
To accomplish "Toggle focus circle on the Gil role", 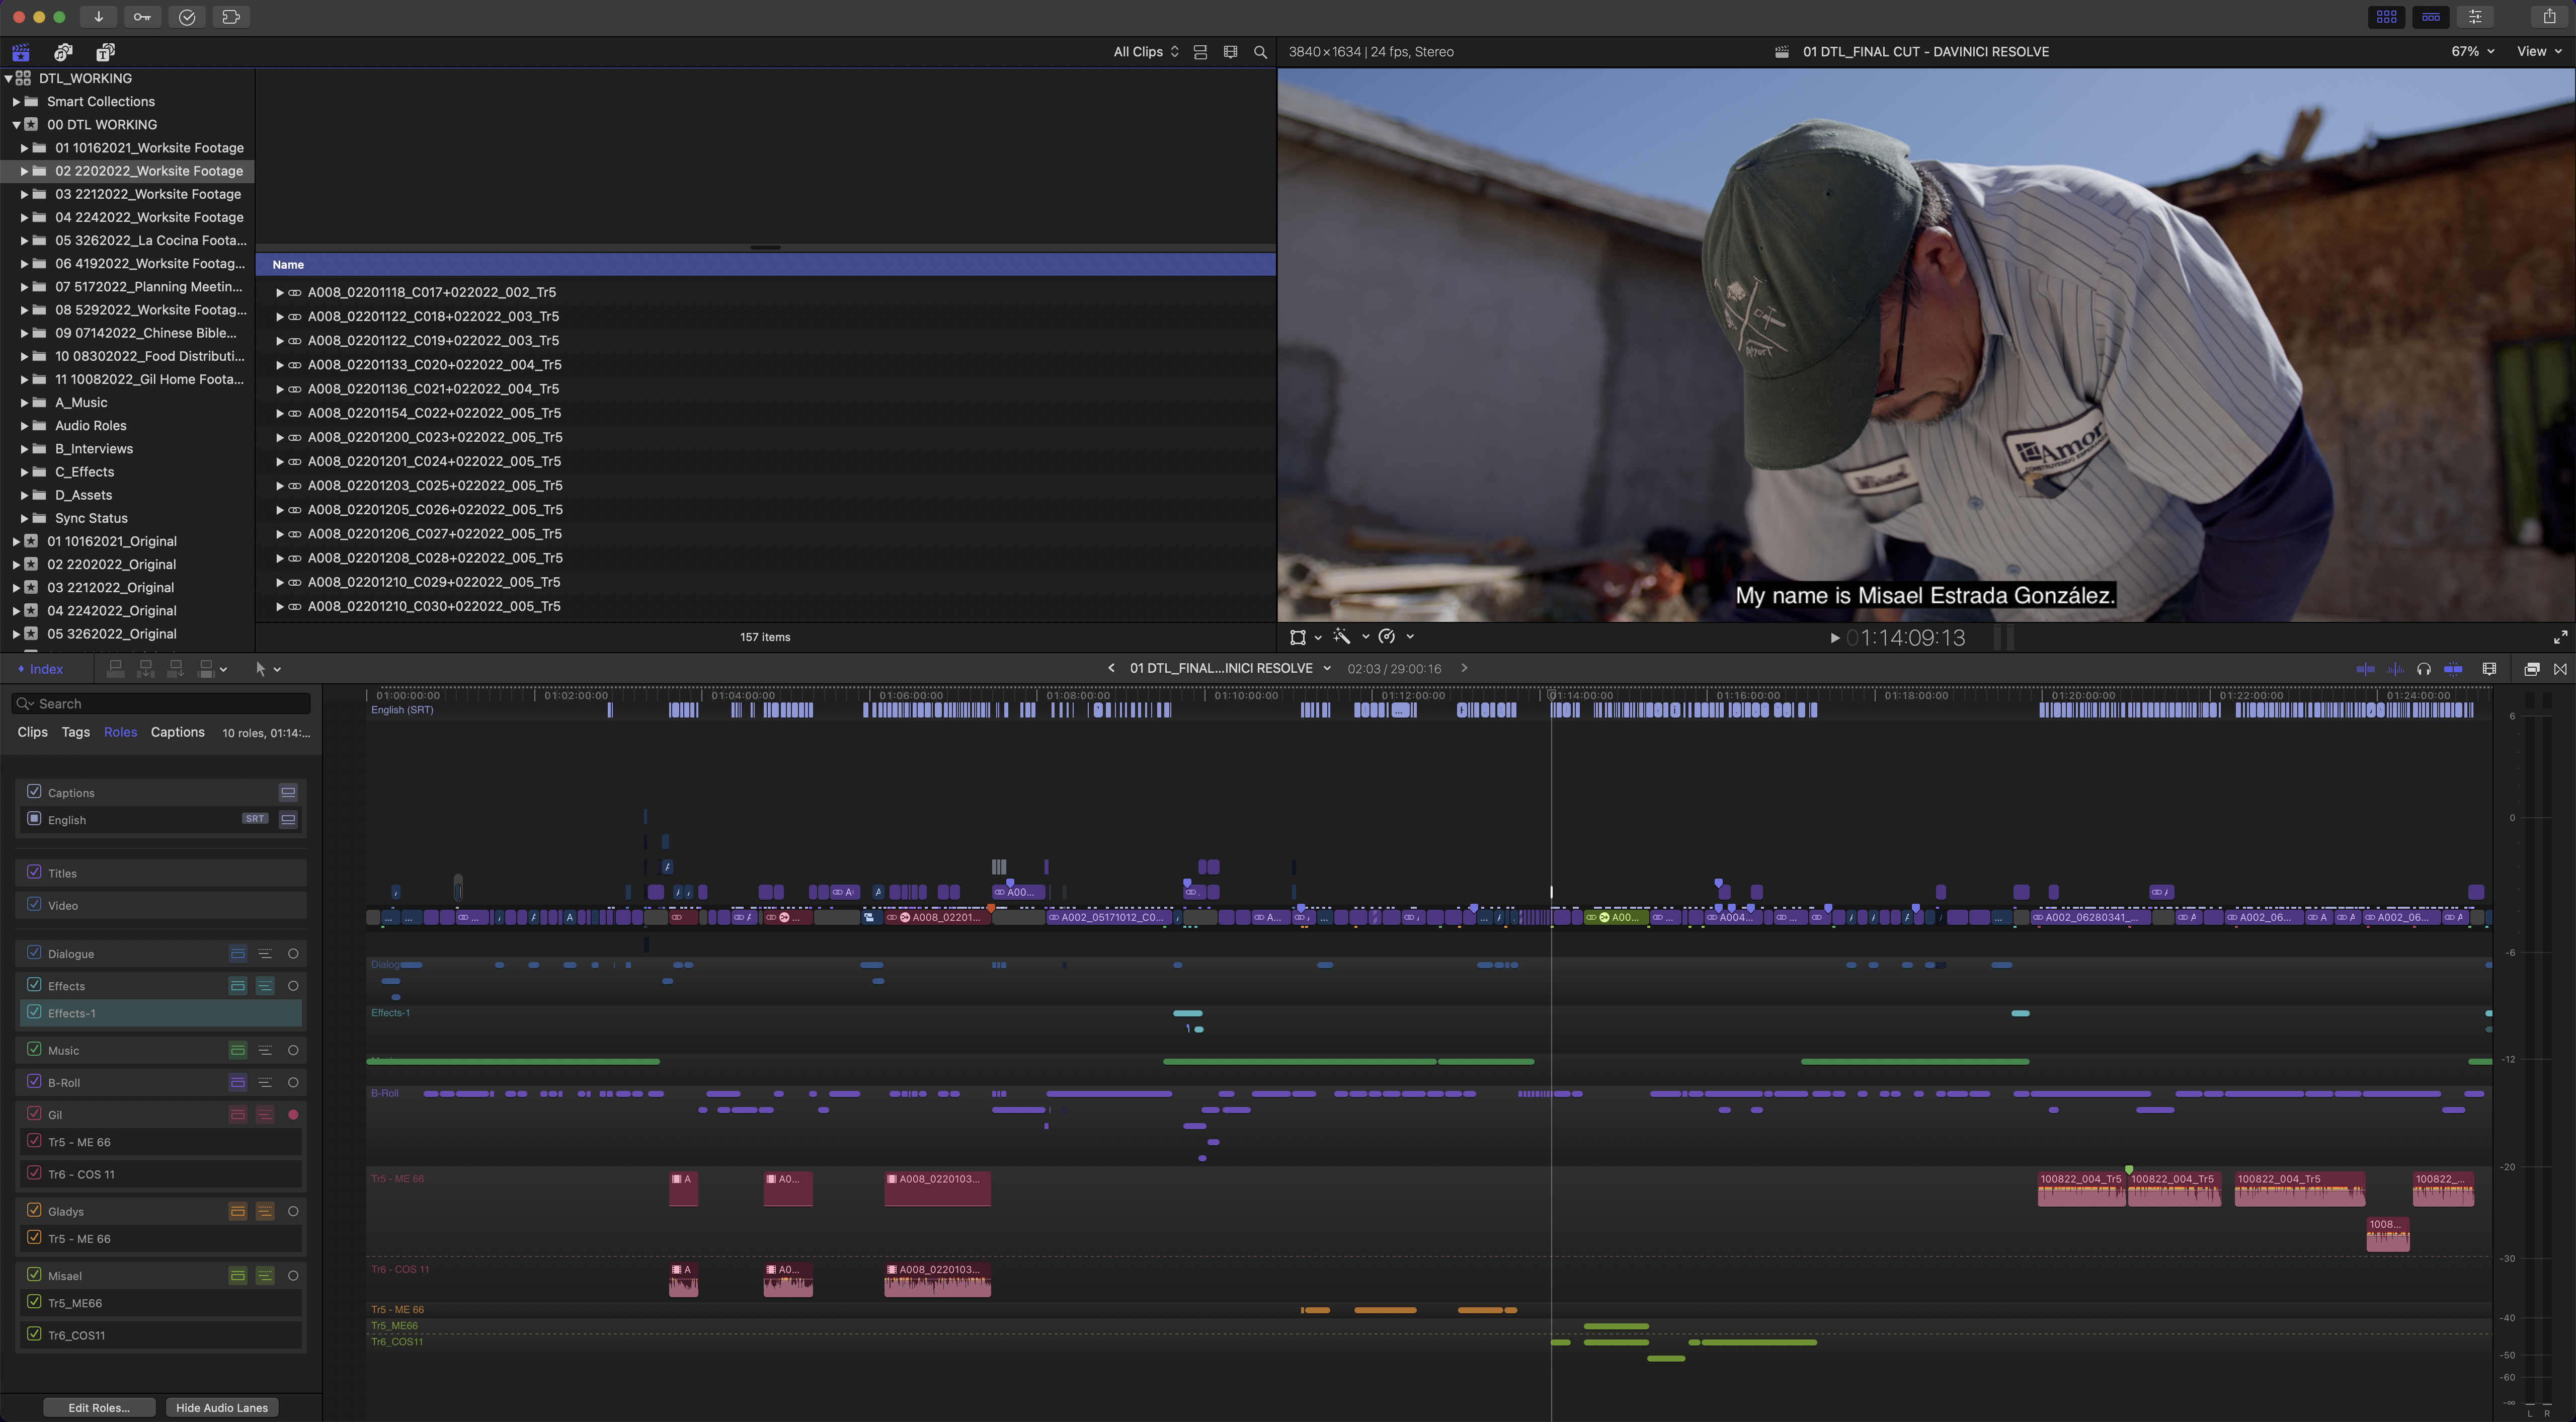I will pos(293,1114).
